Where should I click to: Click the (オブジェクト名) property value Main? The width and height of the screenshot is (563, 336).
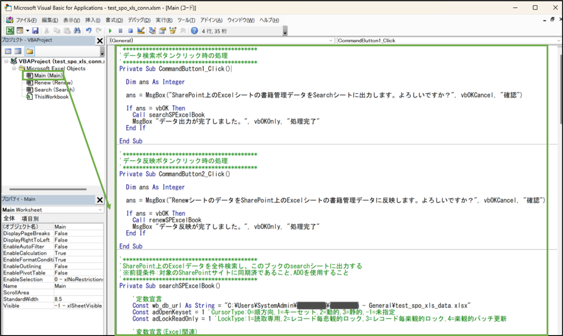pyautogui.click(x=79, y=227)
